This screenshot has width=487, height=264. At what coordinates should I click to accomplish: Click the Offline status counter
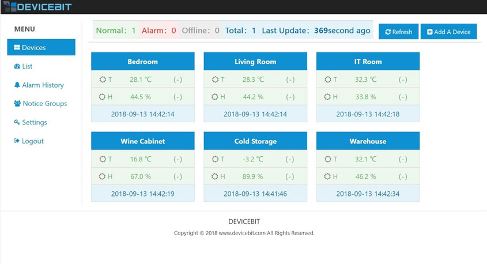click(x=201, y=31)
